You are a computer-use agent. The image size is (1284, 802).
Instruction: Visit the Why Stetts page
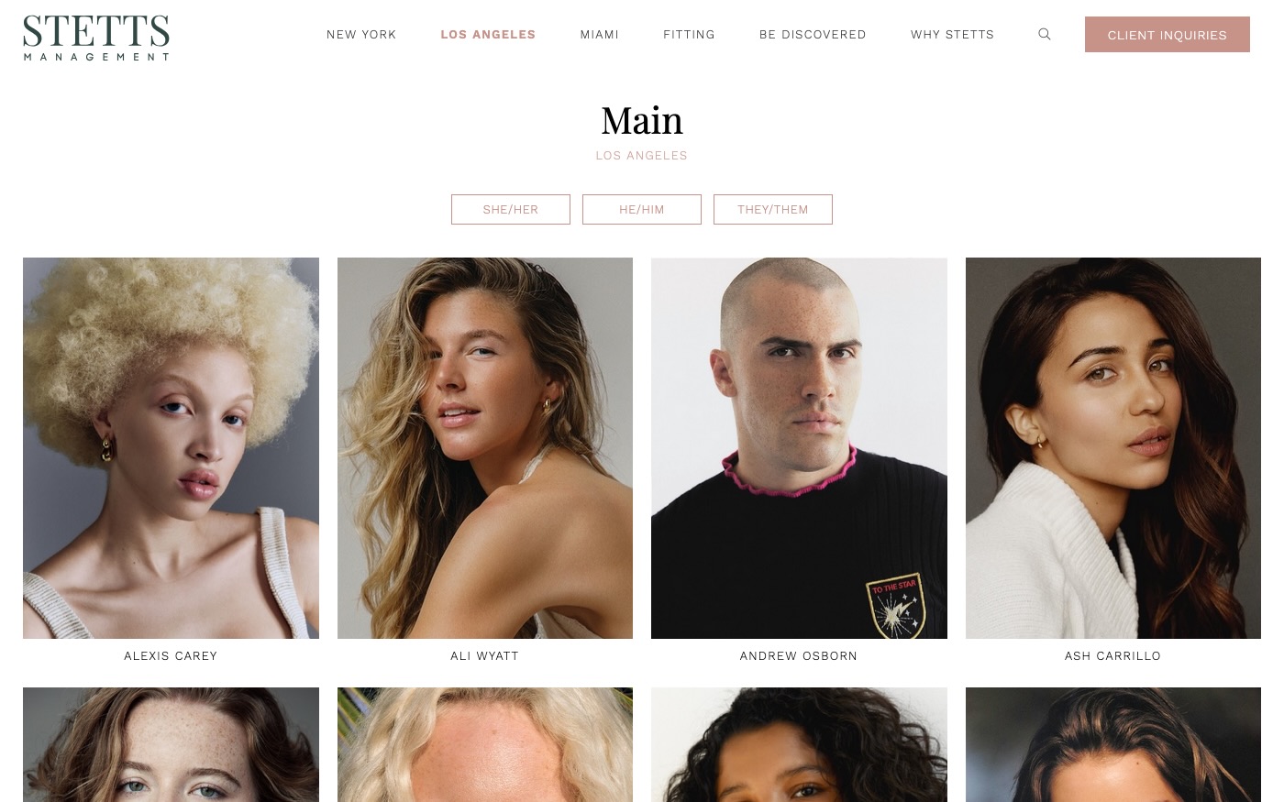952,34
